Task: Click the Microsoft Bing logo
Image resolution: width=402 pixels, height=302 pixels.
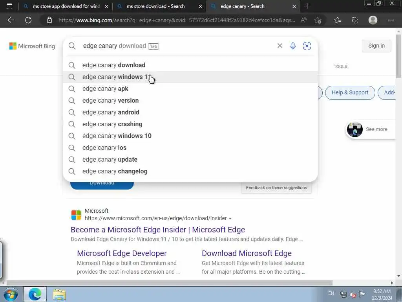Action: coord(32,46)
